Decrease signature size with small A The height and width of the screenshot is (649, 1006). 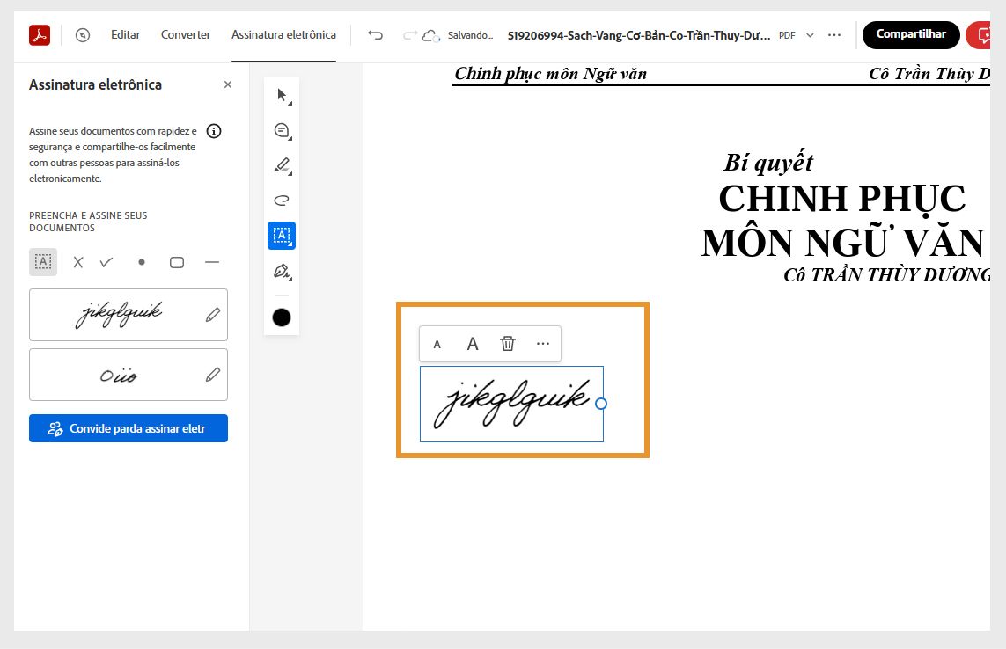[x=437, y=345]
